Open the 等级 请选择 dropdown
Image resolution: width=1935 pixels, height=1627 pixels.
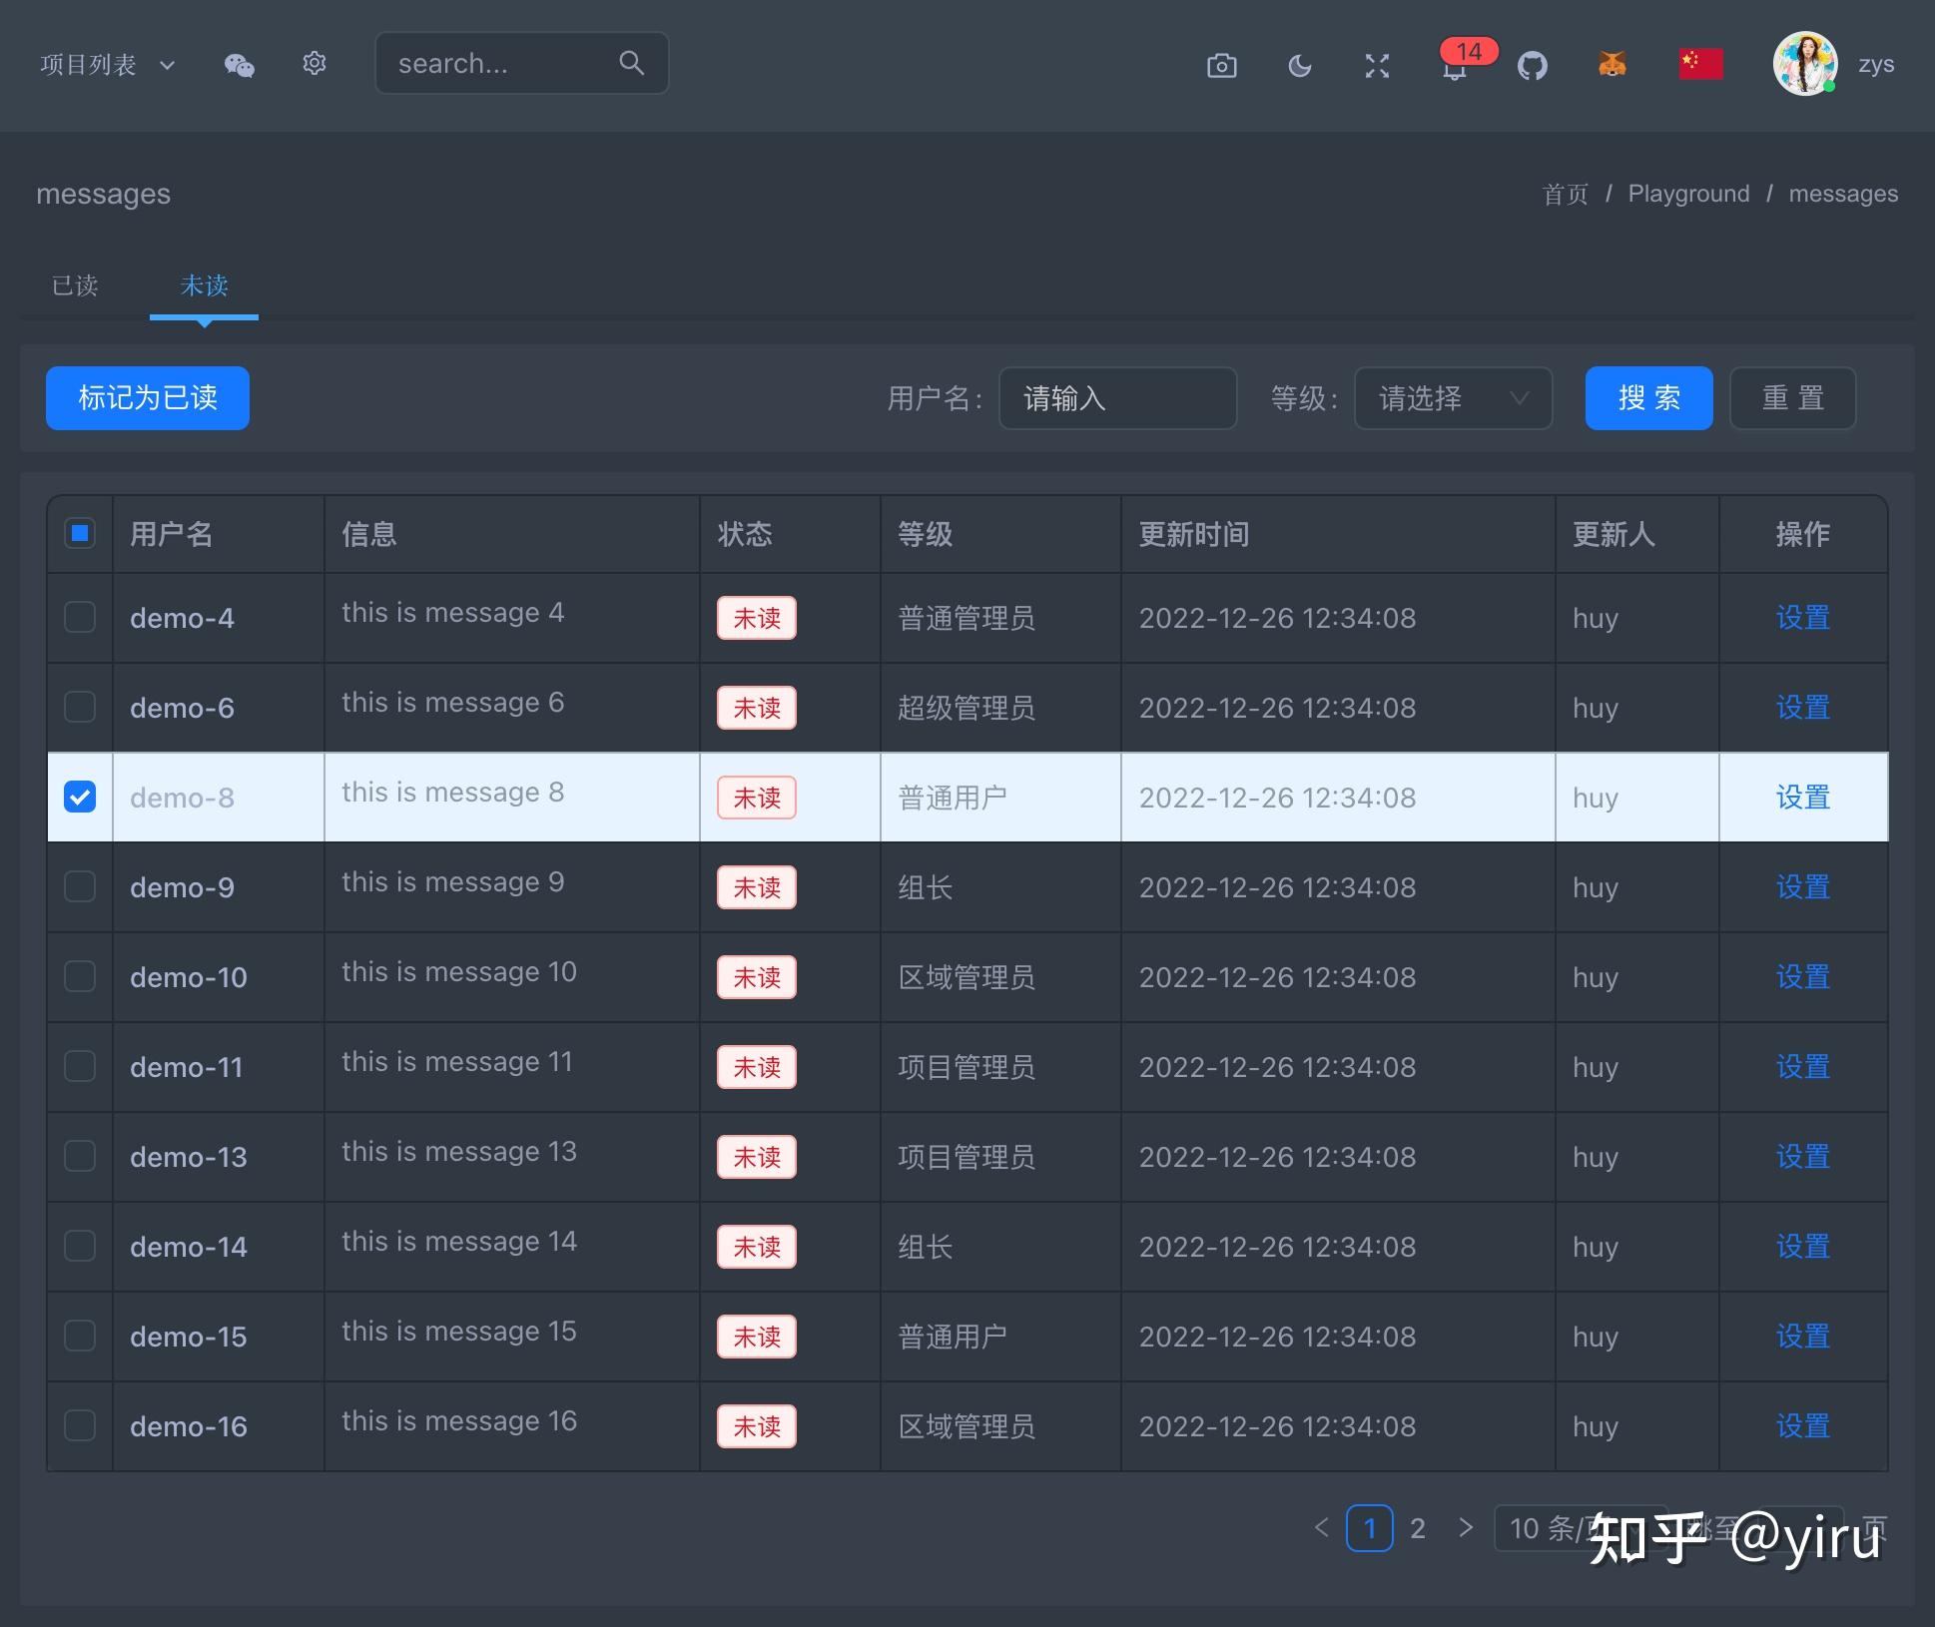pos(1452,398)
